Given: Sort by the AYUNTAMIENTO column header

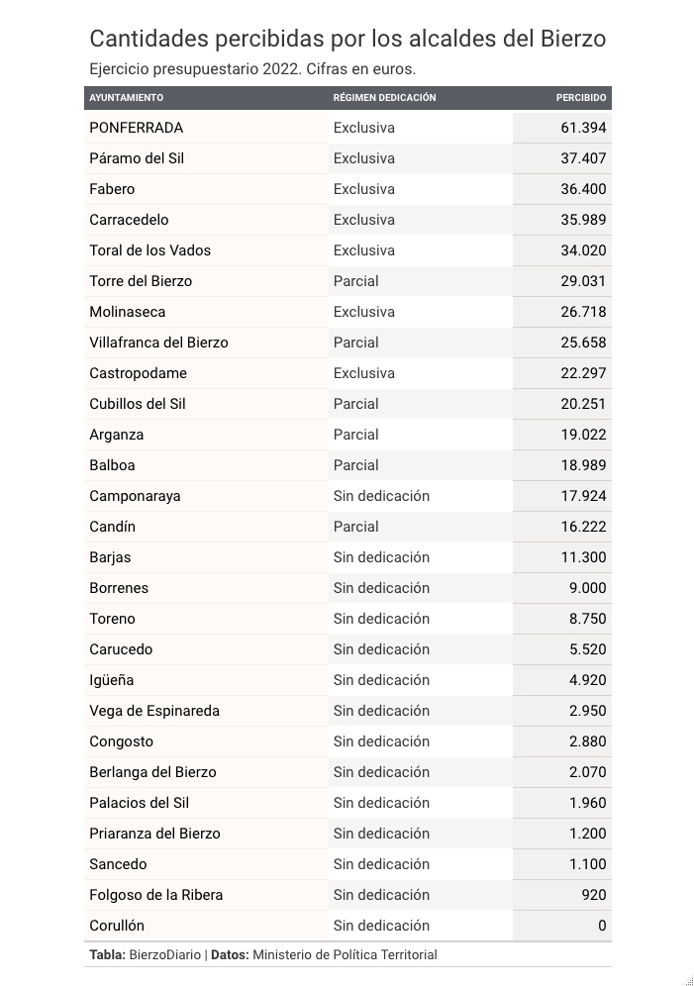Looking at the screenshot, I should [127, 97].
